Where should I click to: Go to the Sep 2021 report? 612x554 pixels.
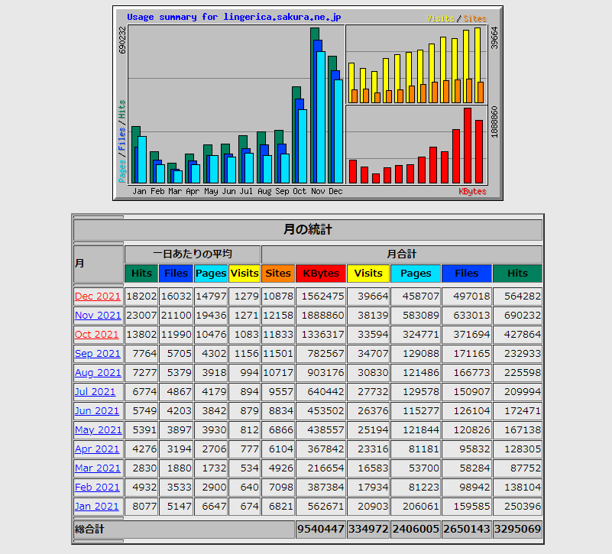coord(98,353)
